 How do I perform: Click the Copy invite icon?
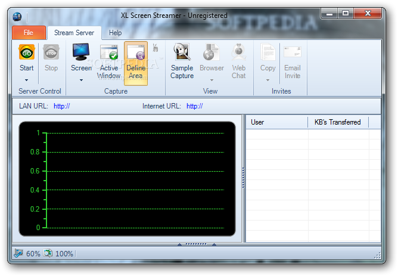[x=268, y=52]
